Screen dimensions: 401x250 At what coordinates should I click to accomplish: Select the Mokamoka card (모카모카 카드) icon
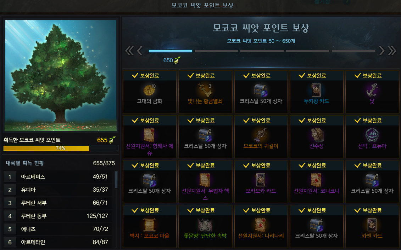tap(261, 180)
